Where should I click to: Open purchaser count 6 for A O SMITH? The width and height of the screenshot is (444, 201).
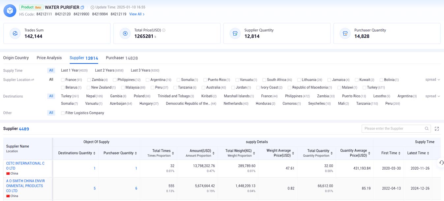point(136,188)
